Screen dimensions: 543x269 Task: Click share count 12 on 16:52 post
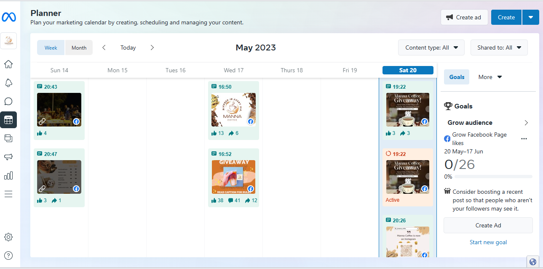point(251,200)
